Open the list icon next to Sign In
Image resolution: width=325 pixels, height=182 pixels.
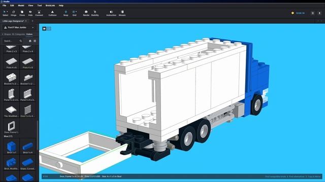pos(313,13)
